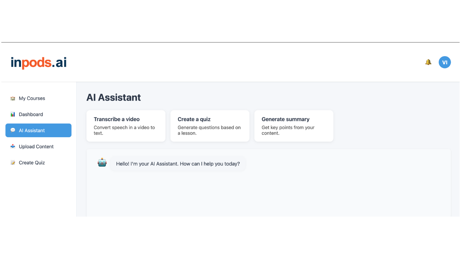
Task: Click the My Courses school icon
Action: tap(13, 98)
